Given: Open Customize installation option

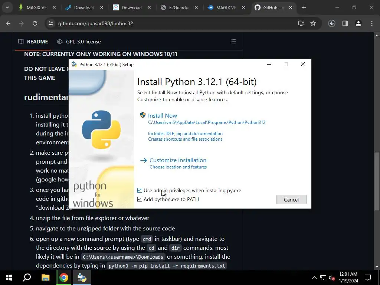Looking at the screenshot, I should 178,160.
